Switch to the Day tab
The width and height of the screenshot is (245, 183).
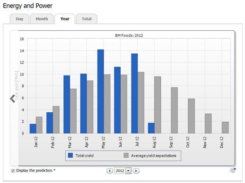[19, 19]
